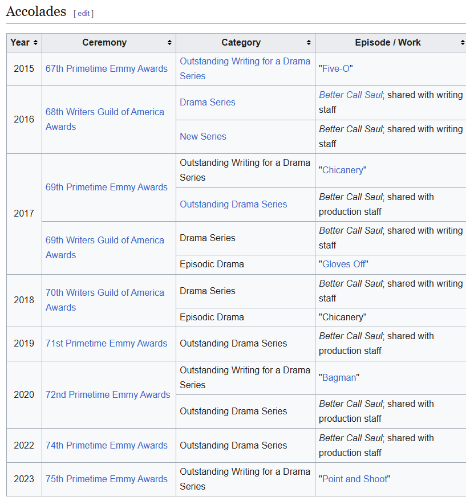Click the Episode / Work header text
Image resolution: width=466 pixels, height=501 pixels.
pyautogui.click(x=388, y=43)
